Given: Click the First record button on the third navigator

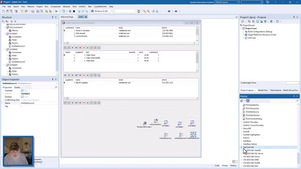Looking at the screenshot, I should (x=65, y=103).
